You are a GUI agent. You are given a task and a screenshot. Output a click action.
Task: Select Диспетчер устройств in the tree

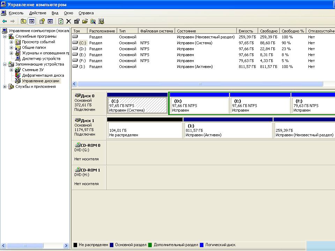pos(41,59)
